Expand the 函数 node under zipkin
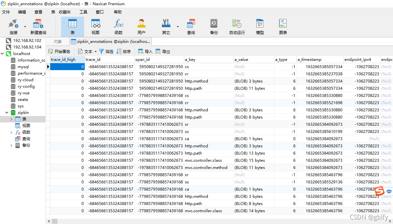The image size is (393, 224). [x=11, y=132]
